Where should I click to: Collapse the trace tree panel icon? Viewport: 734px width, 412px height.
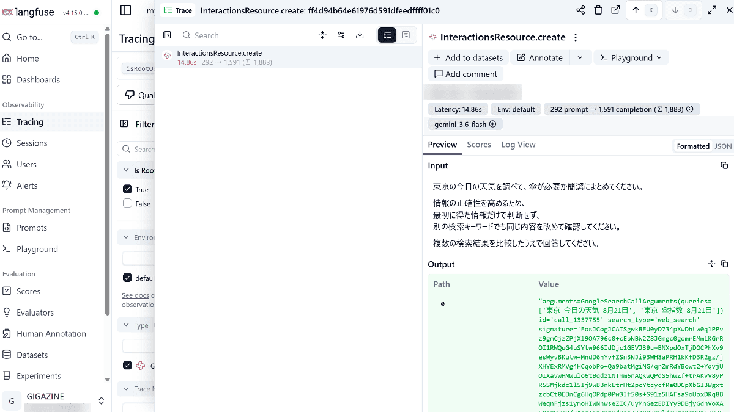tap(167, 35)
